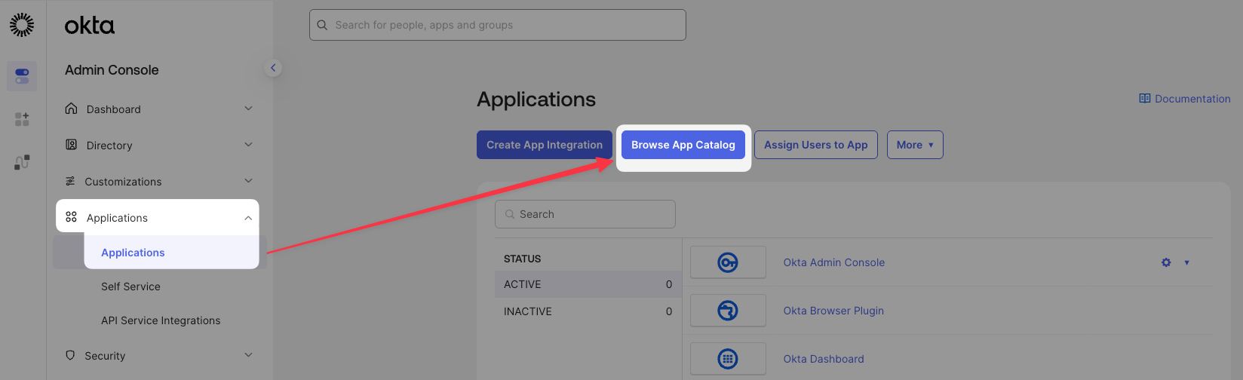The height and width of the screenshot is (380, 1243).
Task: Expand the Security menu chevron
Action: click(x=248, y=355)
